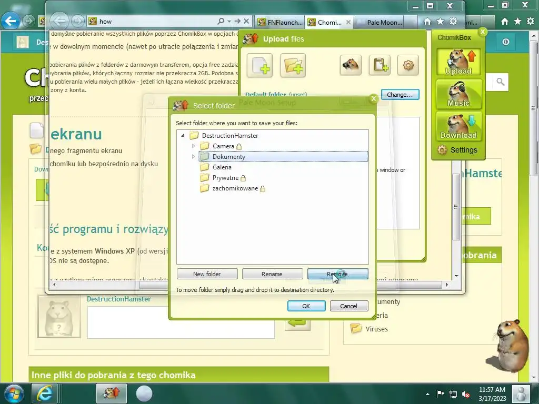The width and height of the screenshot is (539, 404).
Task: Go back in the front browser window
Action: click(60, 21)
